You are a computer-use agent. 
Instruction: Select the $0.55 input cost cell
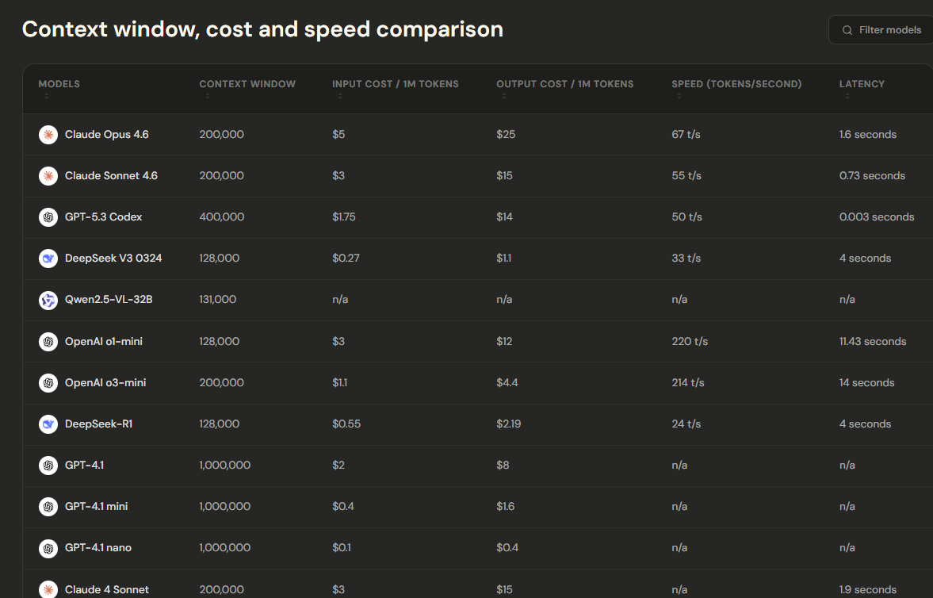tap(346, 424)
